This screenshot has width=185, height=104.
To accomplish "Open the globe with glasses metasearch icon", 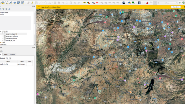I will point(123,3).
